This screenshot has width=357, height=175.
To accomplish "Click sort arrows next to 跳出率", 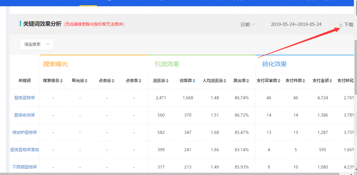I will [248, 81].
